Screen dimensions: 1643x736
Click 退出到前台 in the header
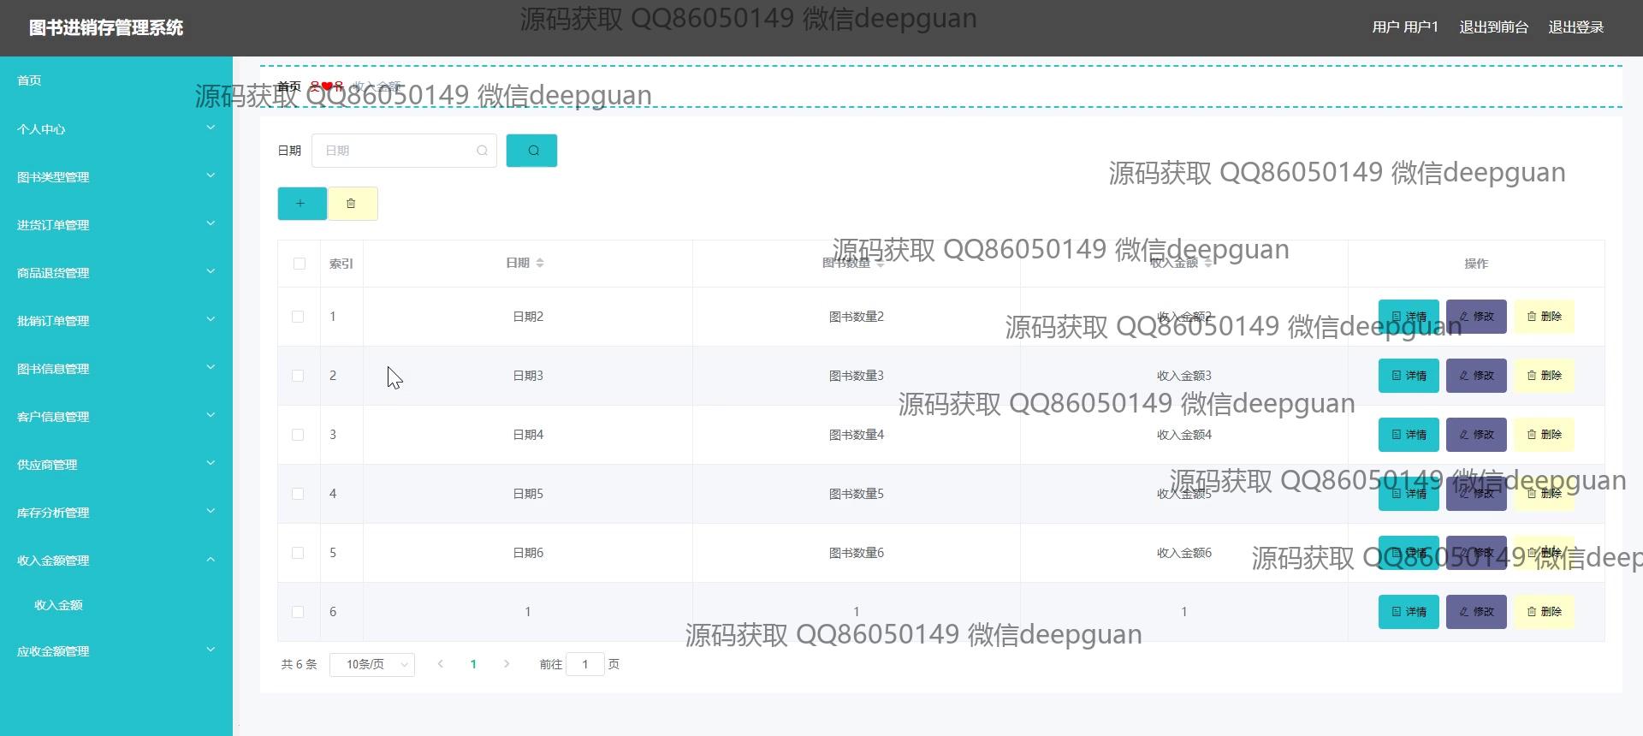coord(1493,27)
